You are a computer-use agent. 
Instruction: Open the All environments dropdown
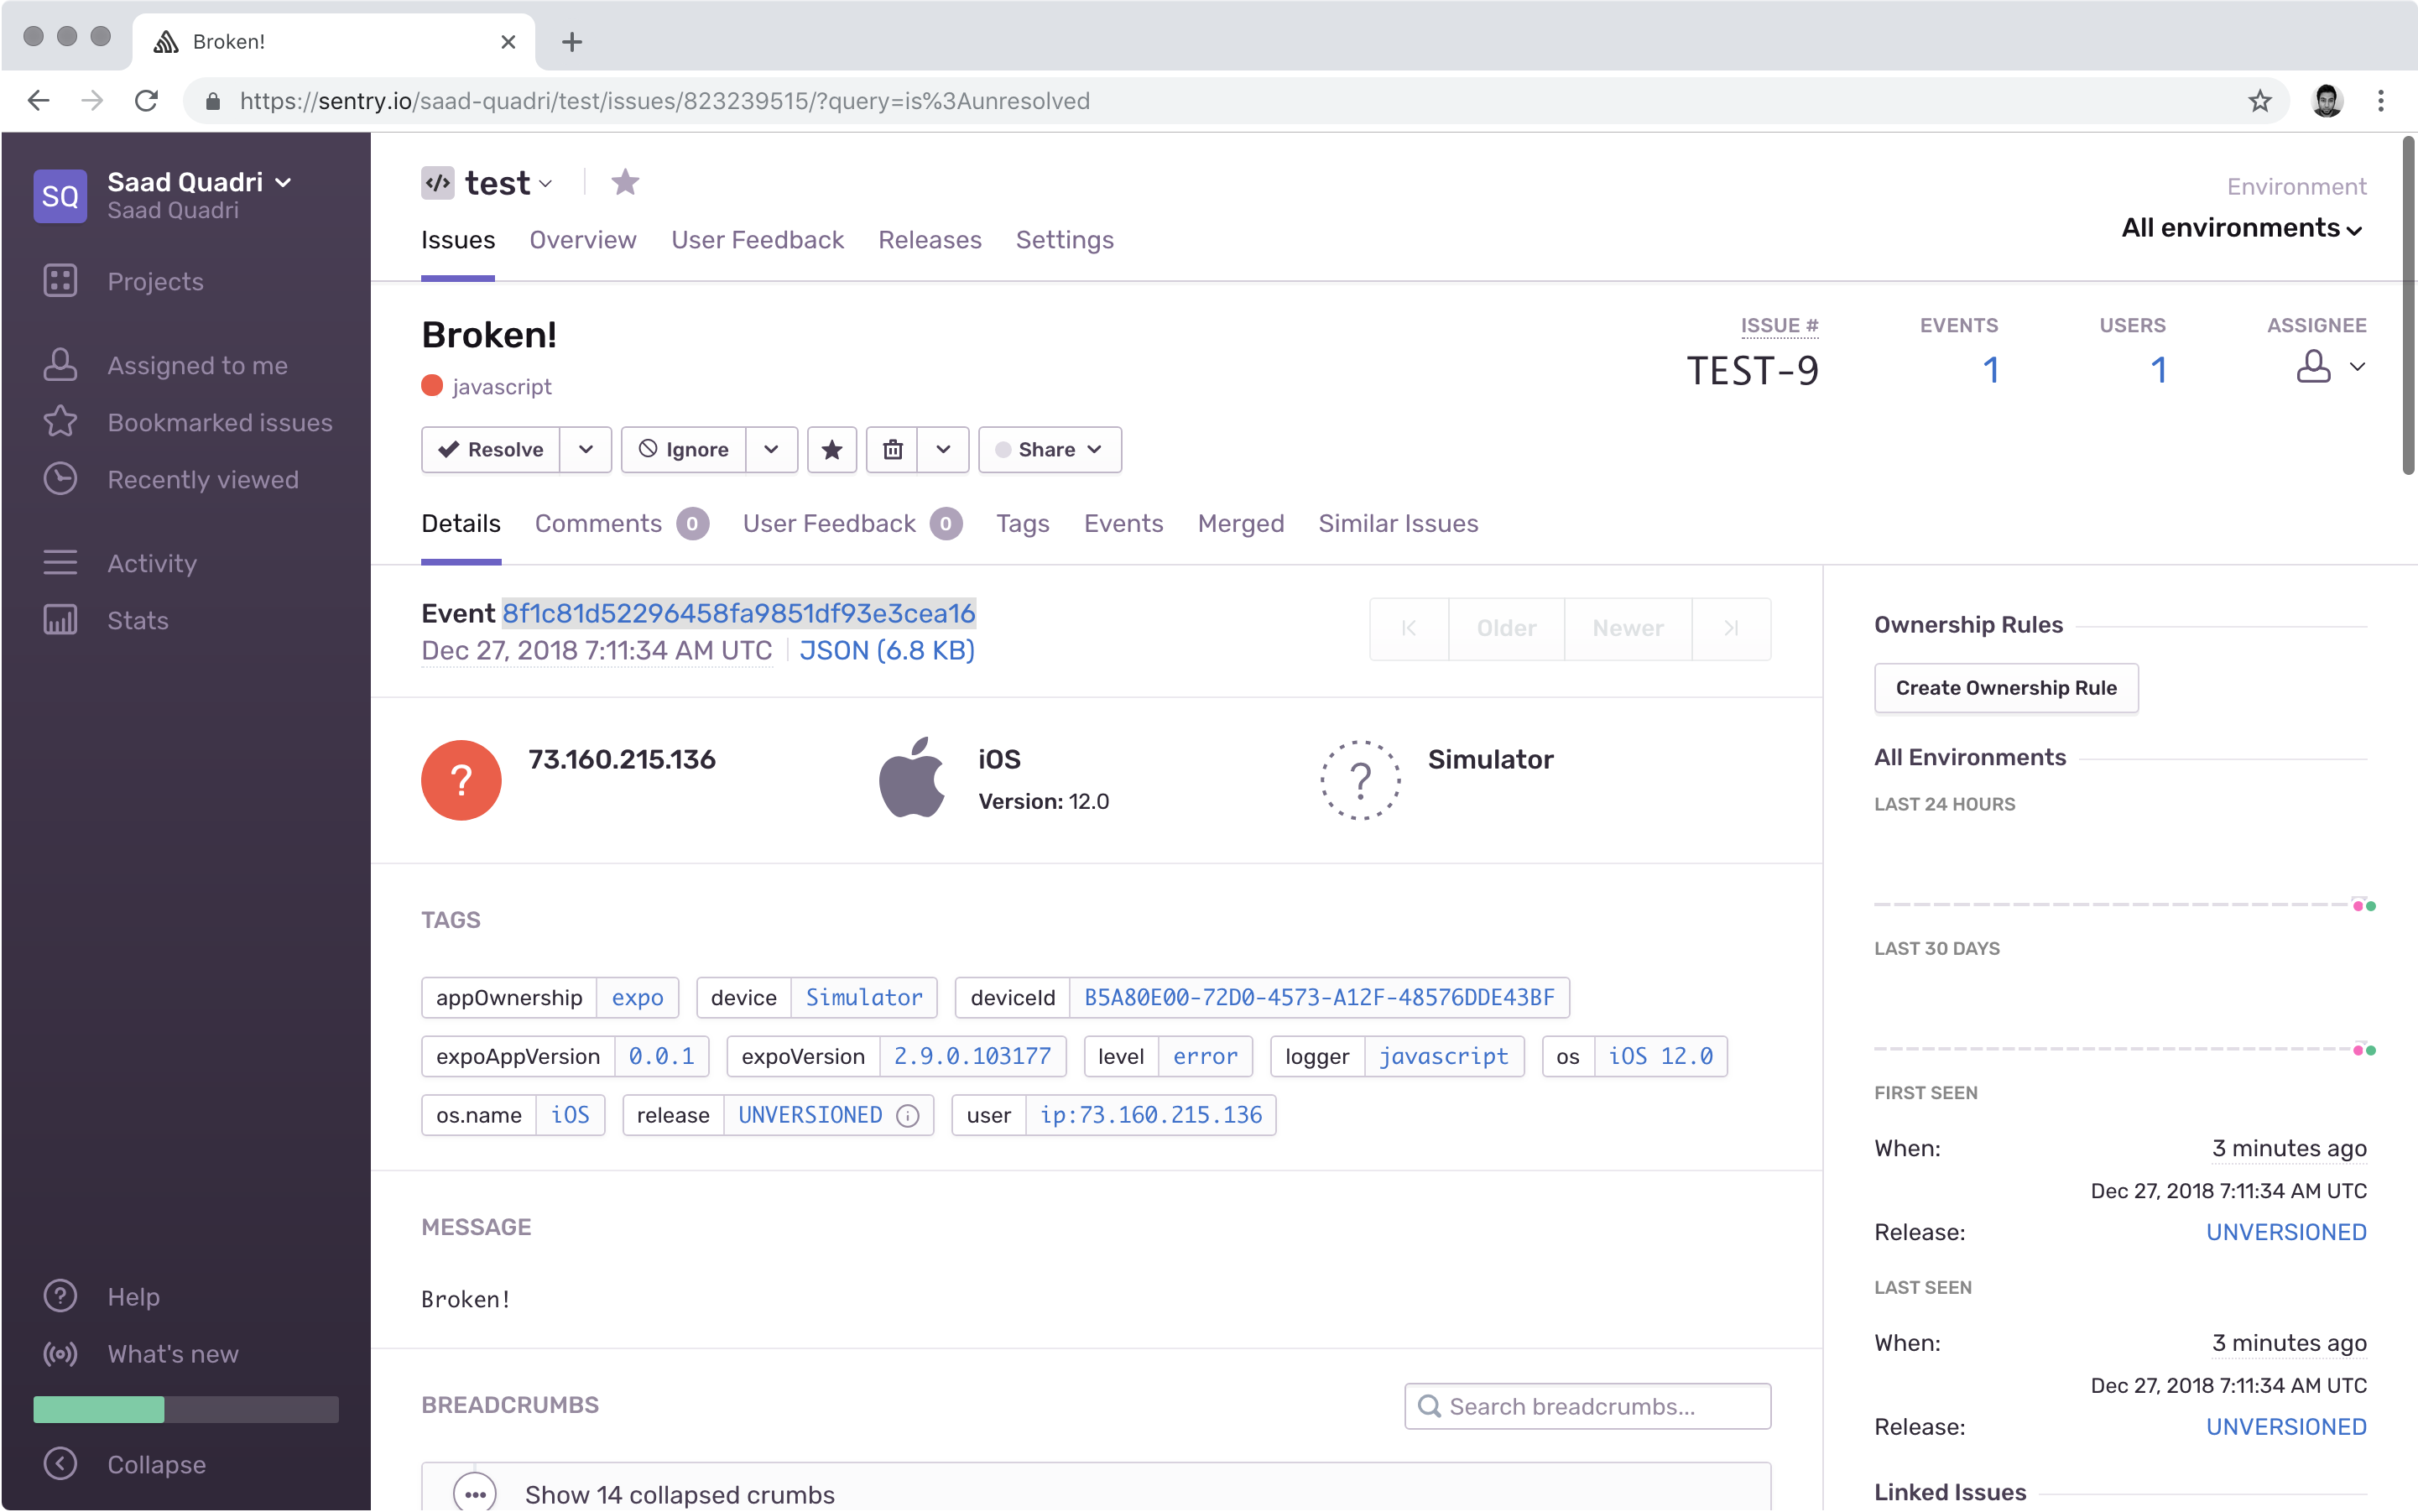[x=2239, y=228]
